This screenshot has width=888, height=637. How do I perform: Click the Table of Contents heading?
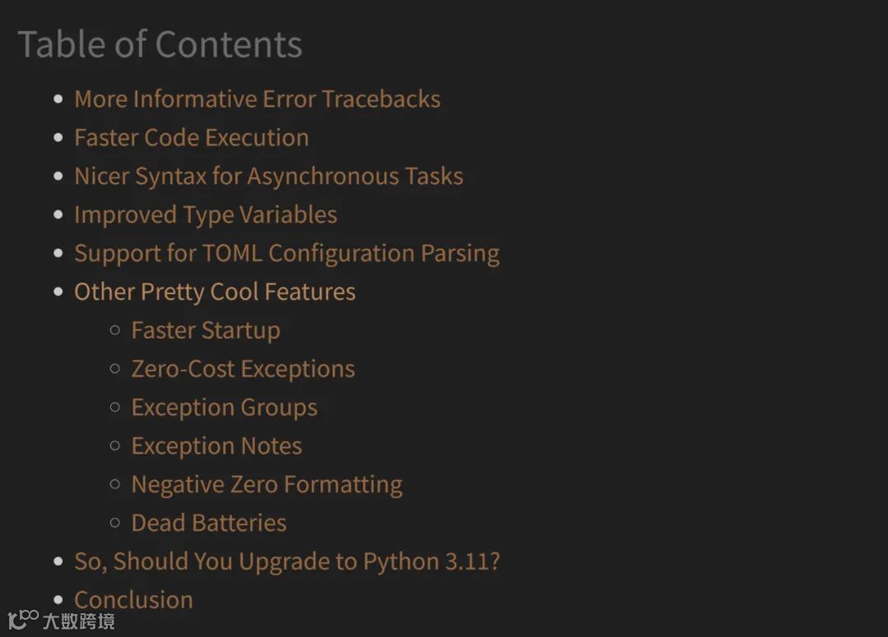point(160,44)
